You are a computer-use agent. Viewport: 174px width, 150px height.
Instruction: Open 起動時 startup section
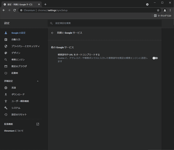(15, 73)
